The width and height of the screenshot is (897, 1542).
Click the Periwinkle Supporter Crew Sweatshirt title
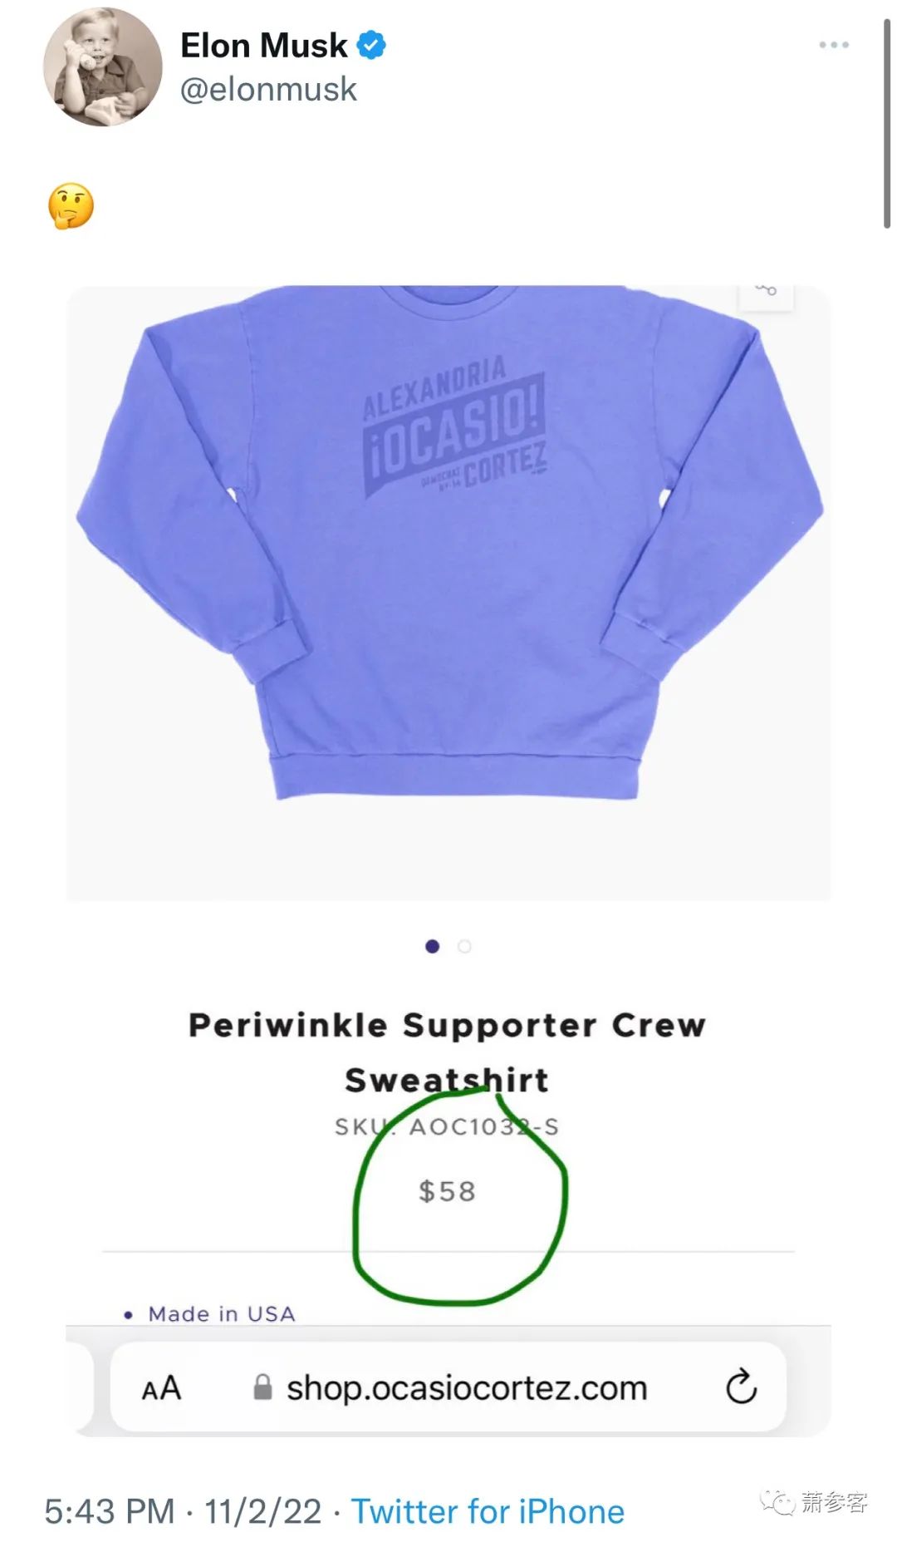pyautogui.click(x=447, y=1052)
